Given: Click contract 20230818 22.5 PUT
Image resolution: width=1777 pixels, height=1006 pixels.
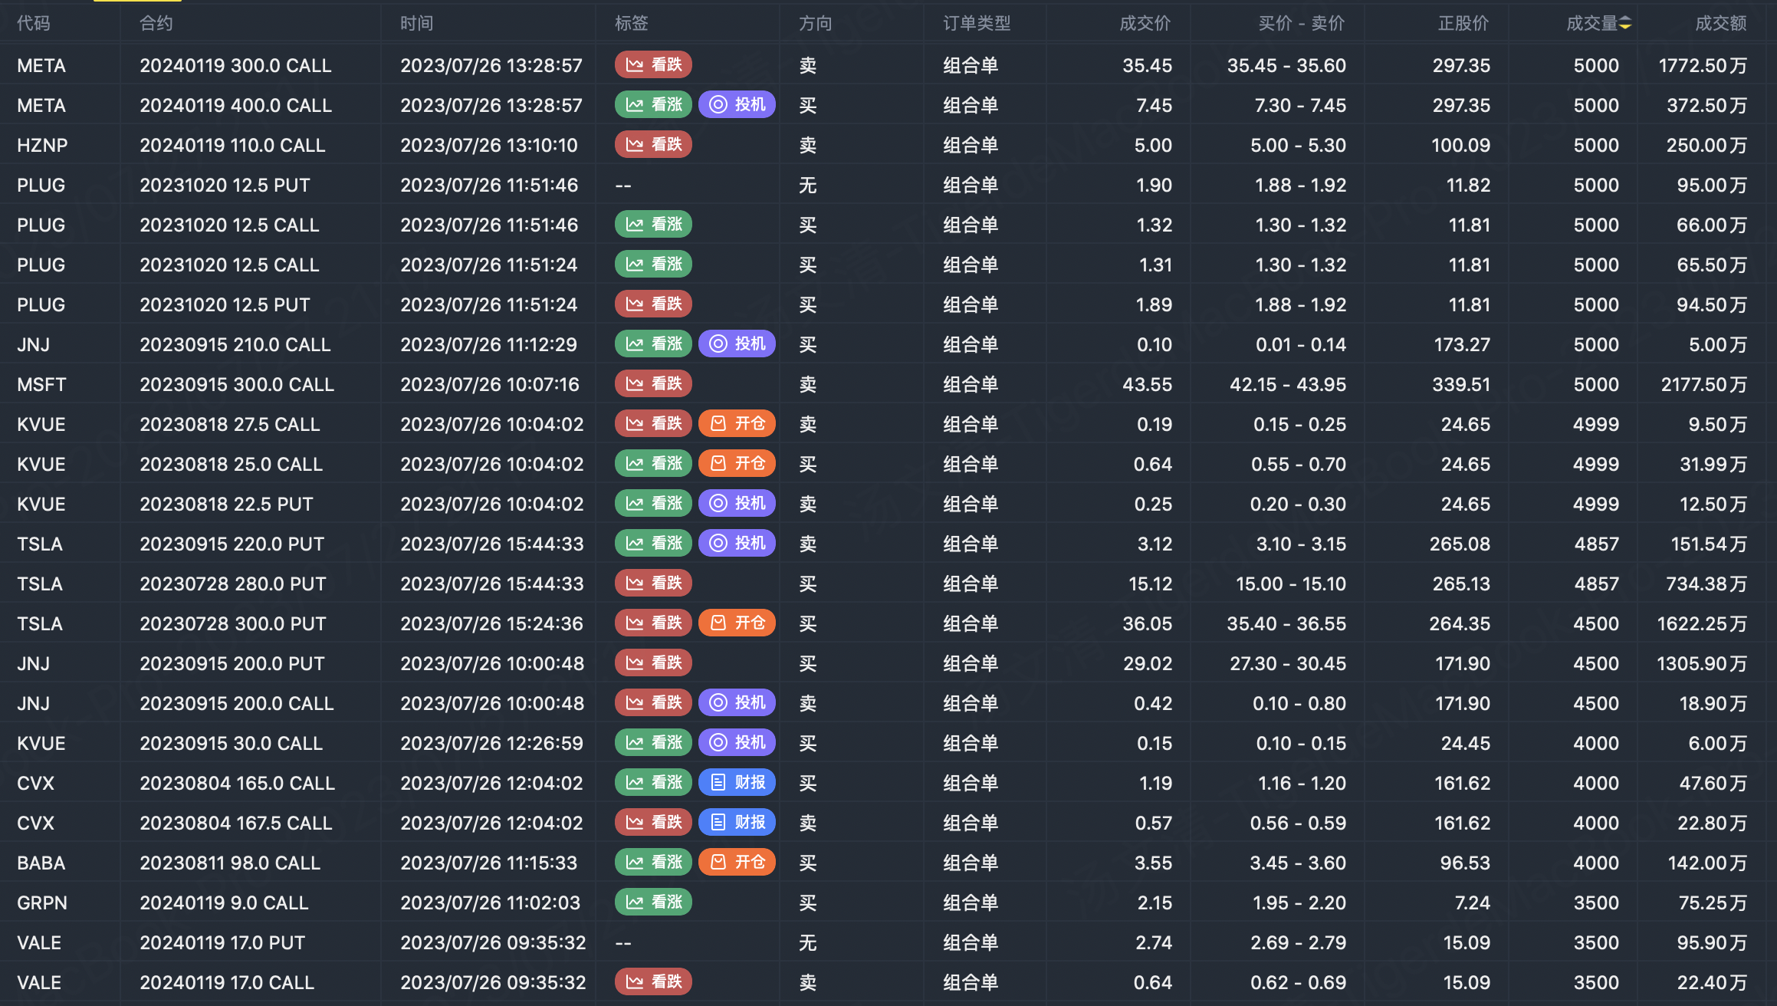Looking at the screenshot, I should (x=226, y=504).
